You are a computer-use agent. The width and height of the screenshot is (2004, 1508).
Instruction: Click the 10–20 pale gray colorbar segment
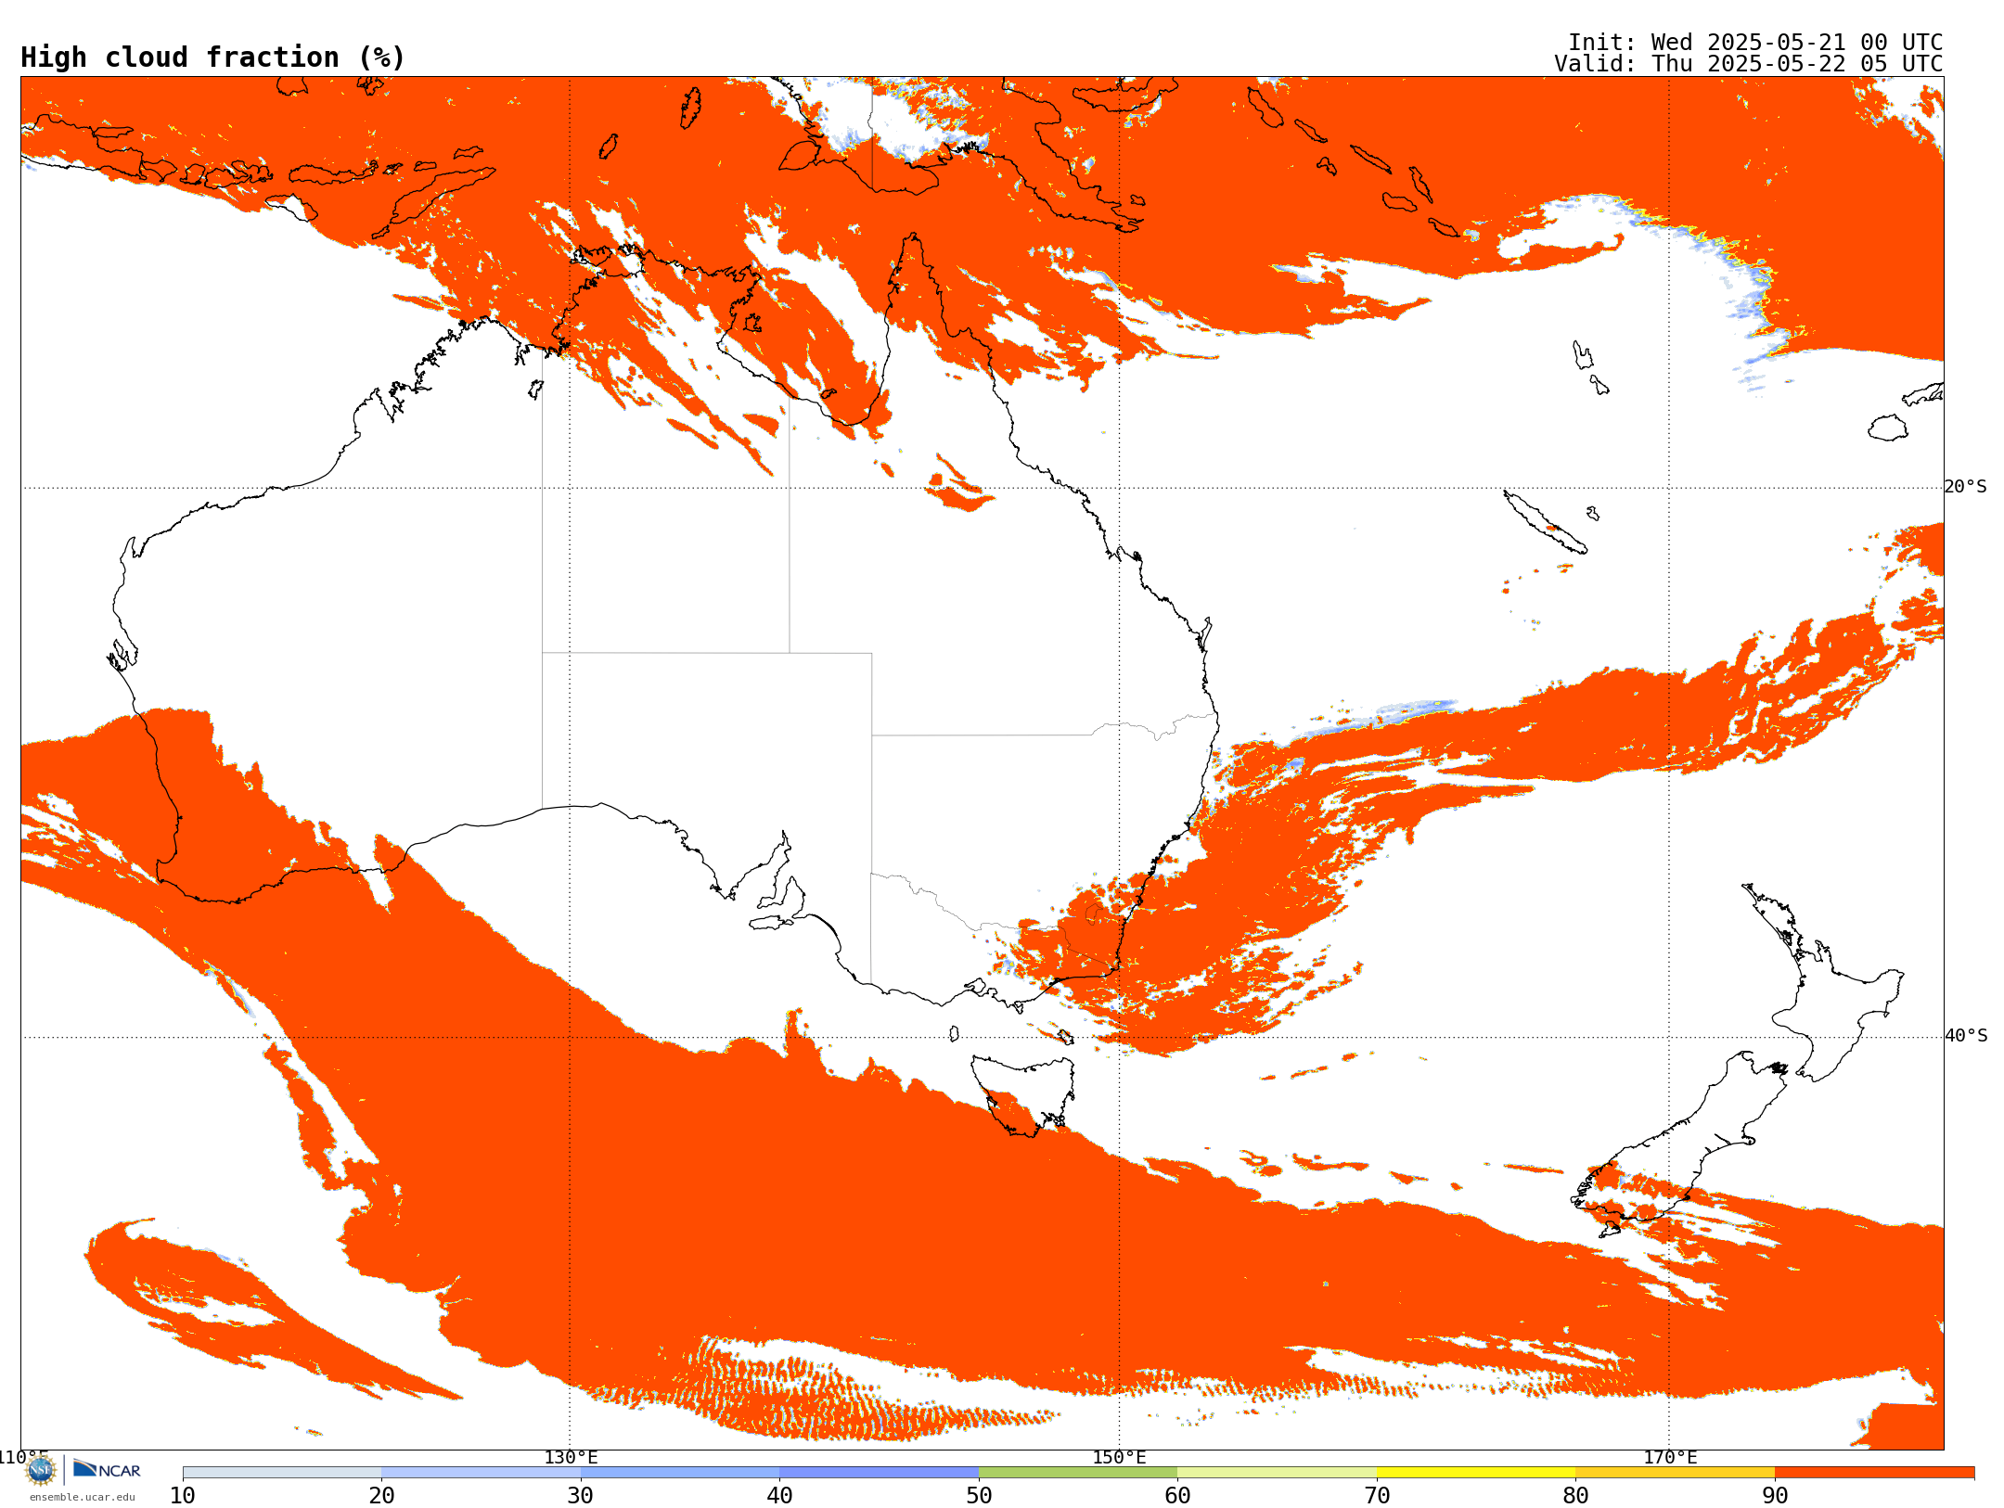[282, 1473]
